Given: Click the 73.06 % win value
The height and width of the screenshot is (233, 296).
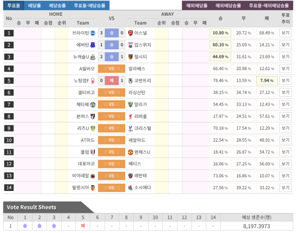Looking at the screenshot, I should (221, 176).
